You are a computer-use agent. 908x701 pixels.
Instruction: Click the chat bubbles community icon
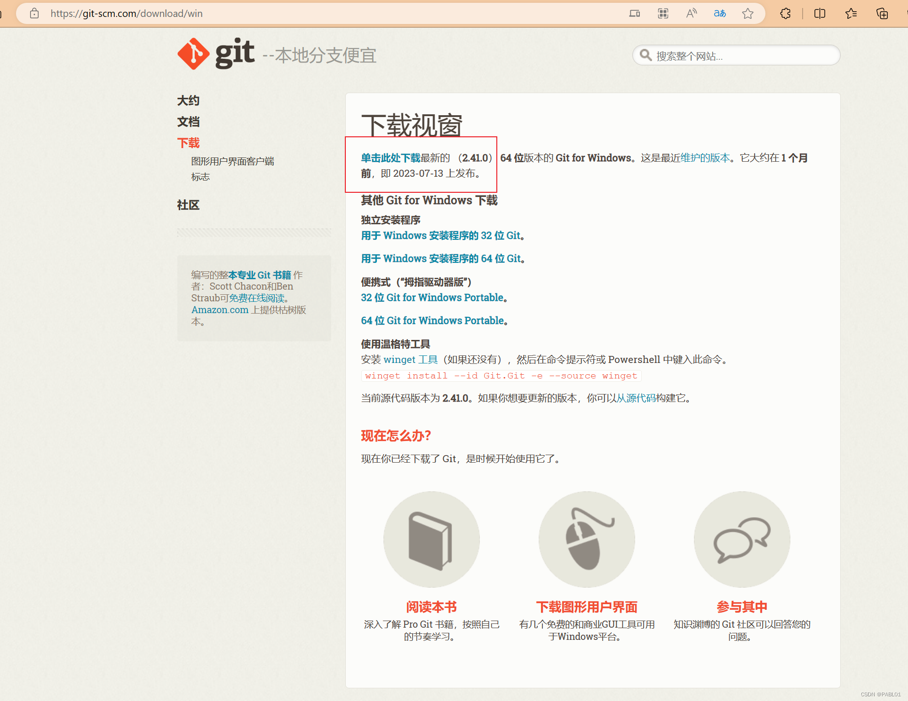click(742, 539)
